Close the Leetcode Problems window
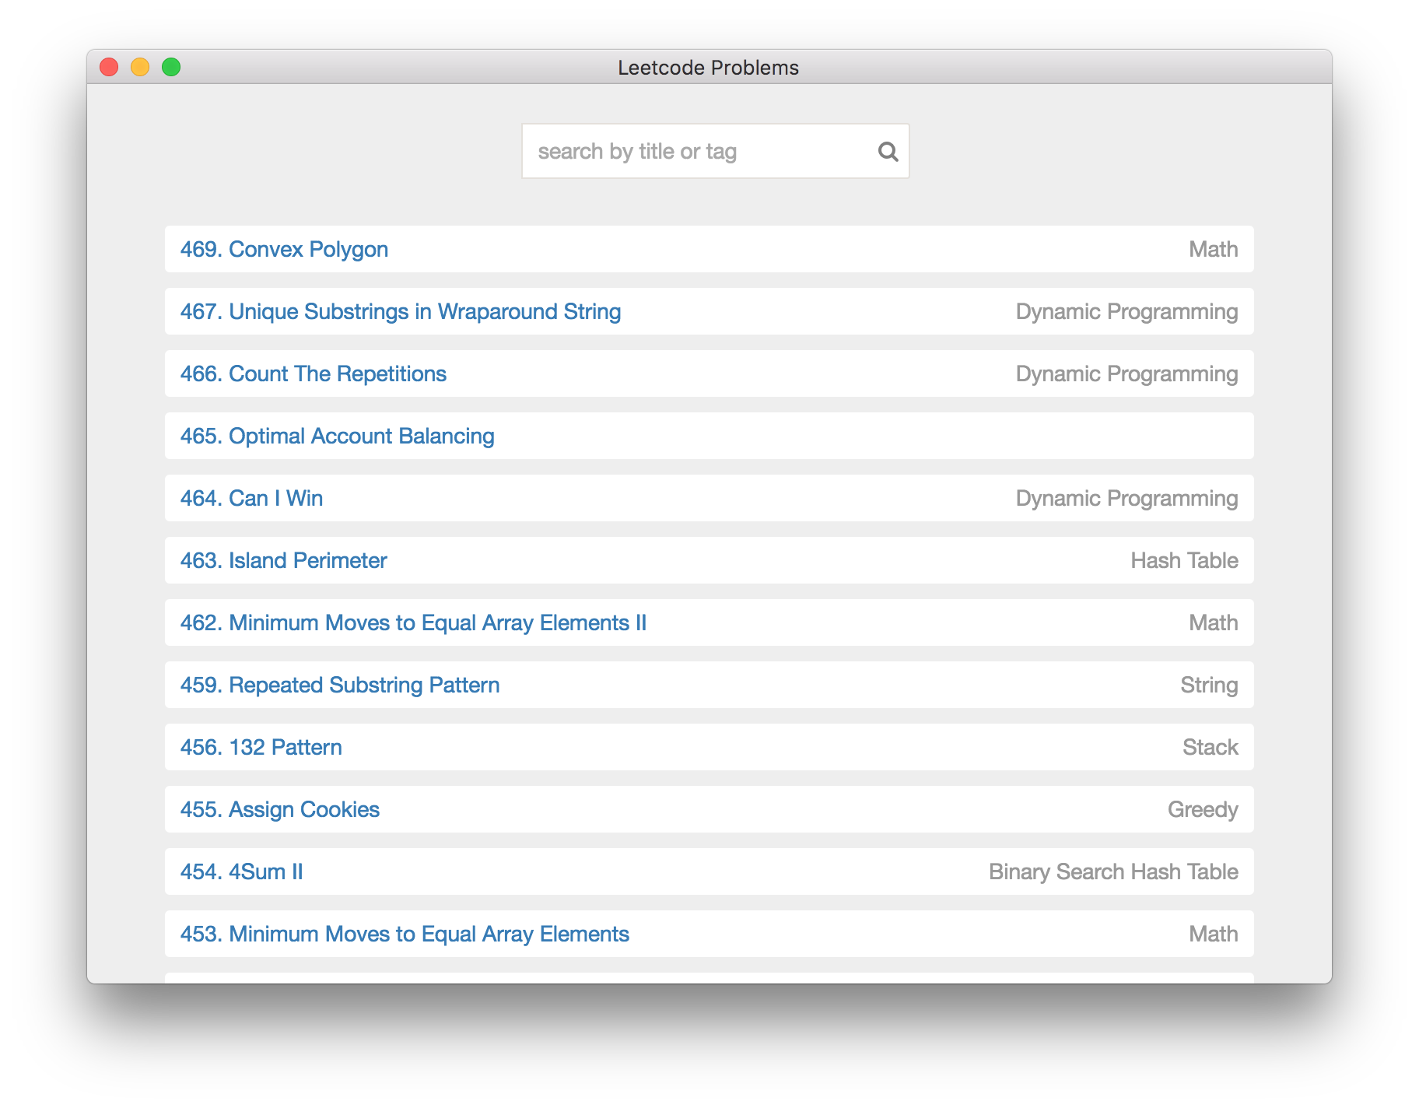The width and height of the screenshot is (1419, 1108). tap(109, 67)
